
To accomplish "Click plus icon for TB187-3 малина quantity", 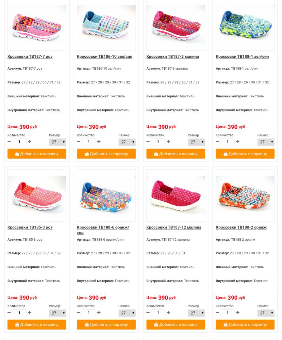I will (168, 142).
